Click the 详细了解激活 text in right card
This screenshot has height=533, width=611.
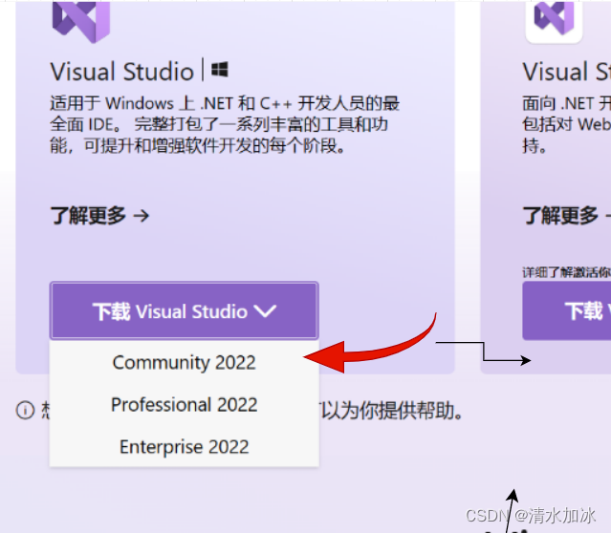(x=567, y=272)
